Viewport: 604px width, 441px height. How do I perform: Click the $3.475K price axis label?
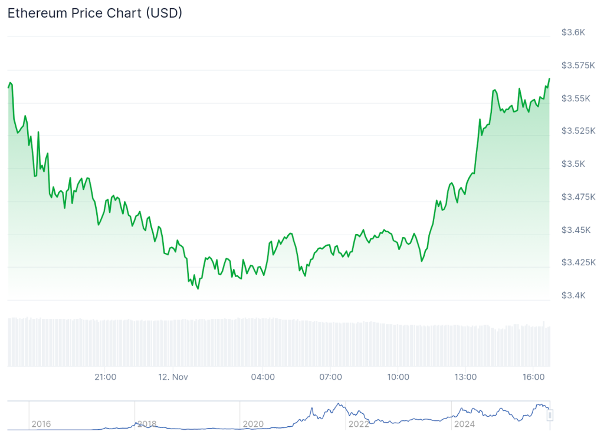coord(577,196)
